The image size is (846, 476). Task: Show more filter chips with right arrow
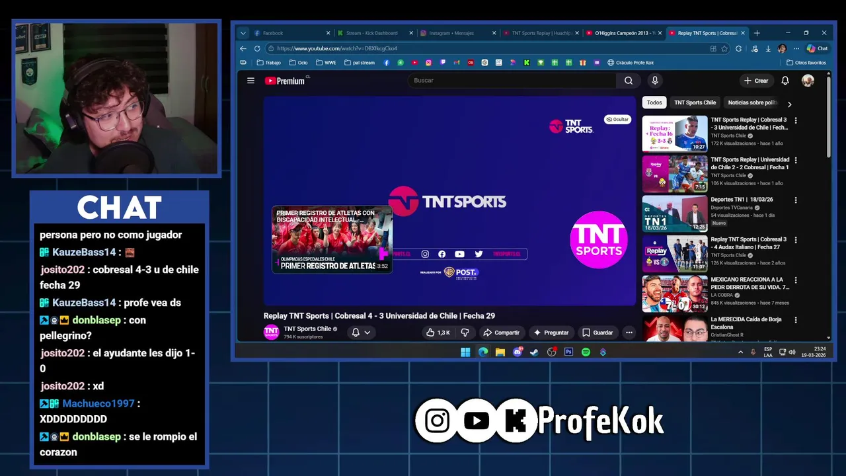(x=789, y=104)
